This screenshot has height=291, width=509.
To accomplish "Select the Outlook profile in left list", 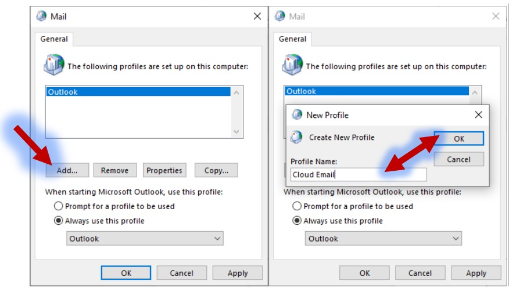I will point(138,92).
